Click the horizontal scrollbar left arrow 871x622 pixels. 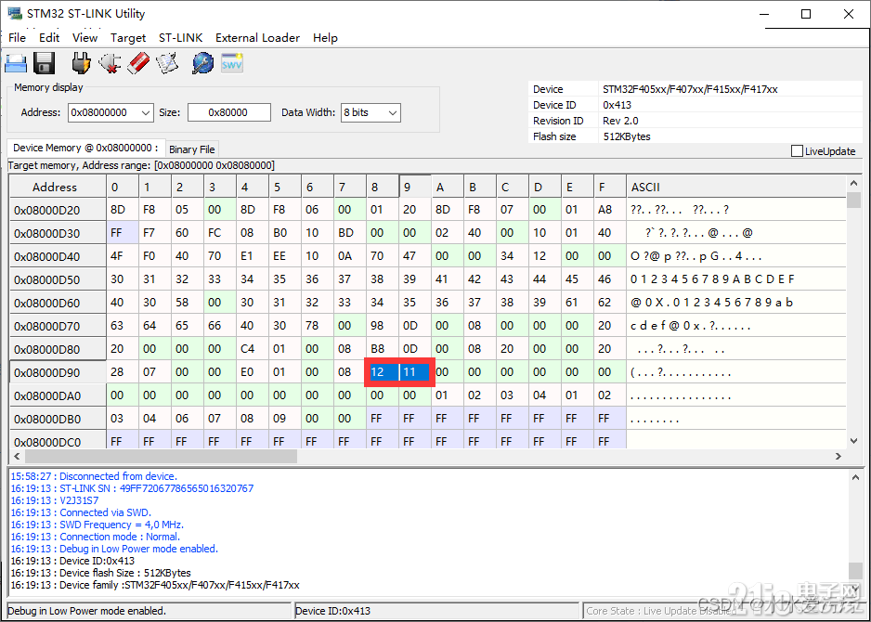[x=18, y=456]
